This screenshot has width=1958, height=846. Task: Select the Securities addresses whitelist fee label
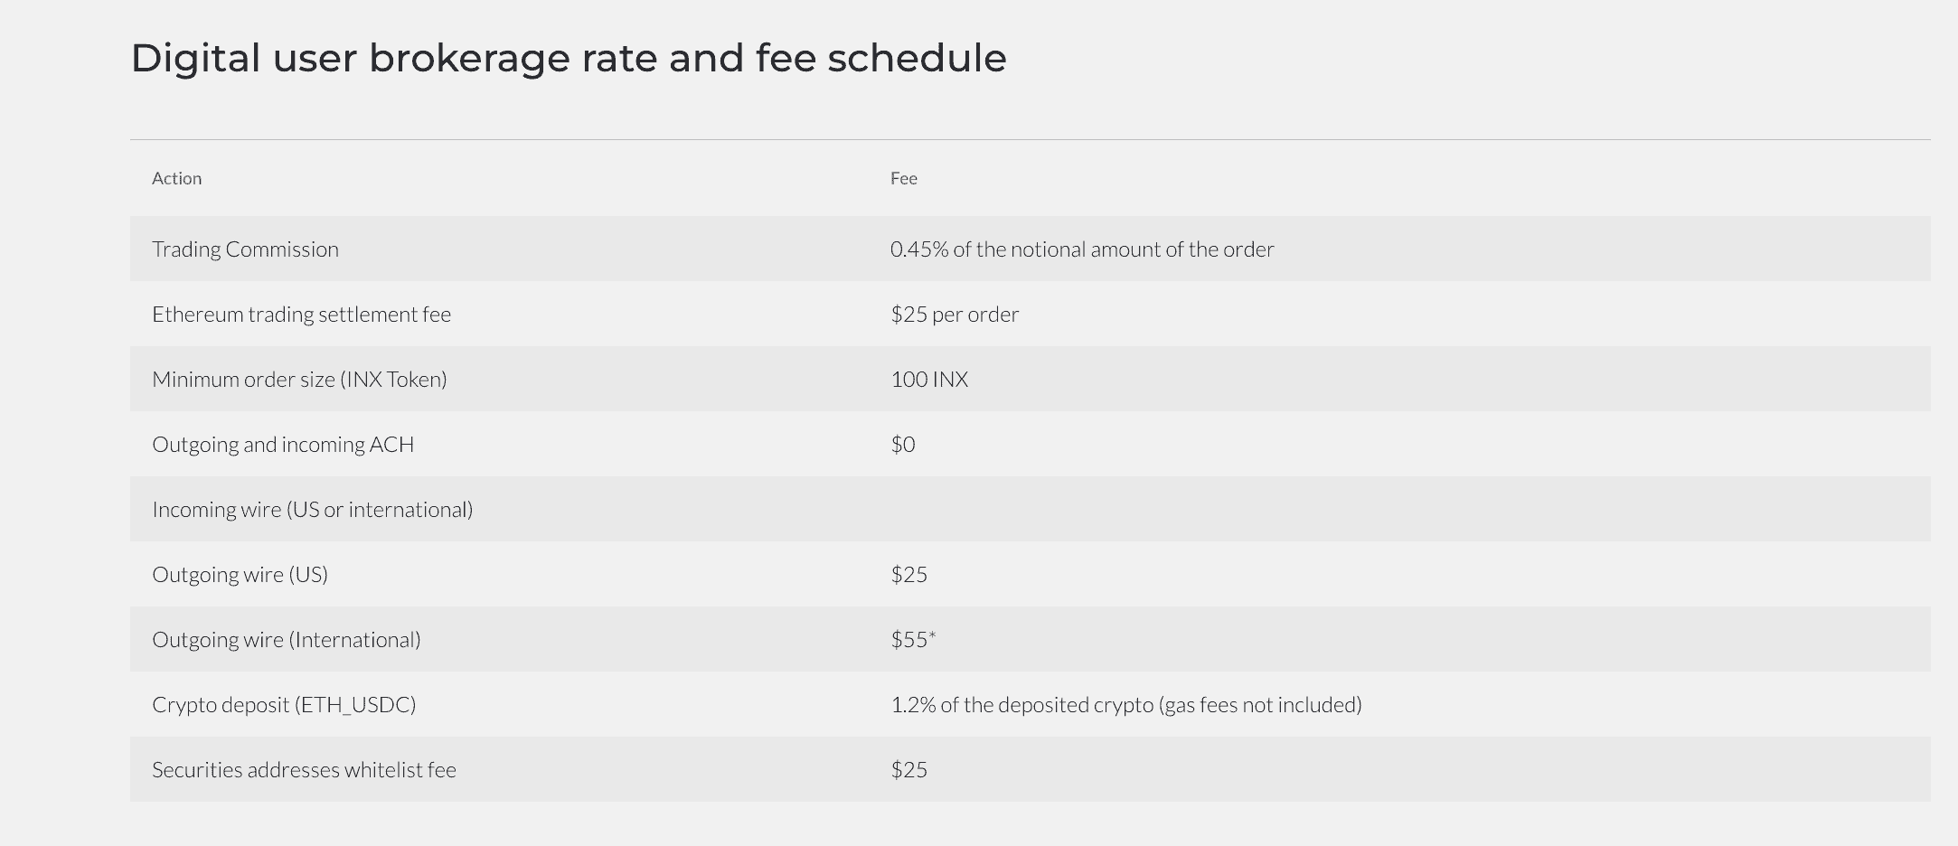pyautogui.click(x=304, y=770)
